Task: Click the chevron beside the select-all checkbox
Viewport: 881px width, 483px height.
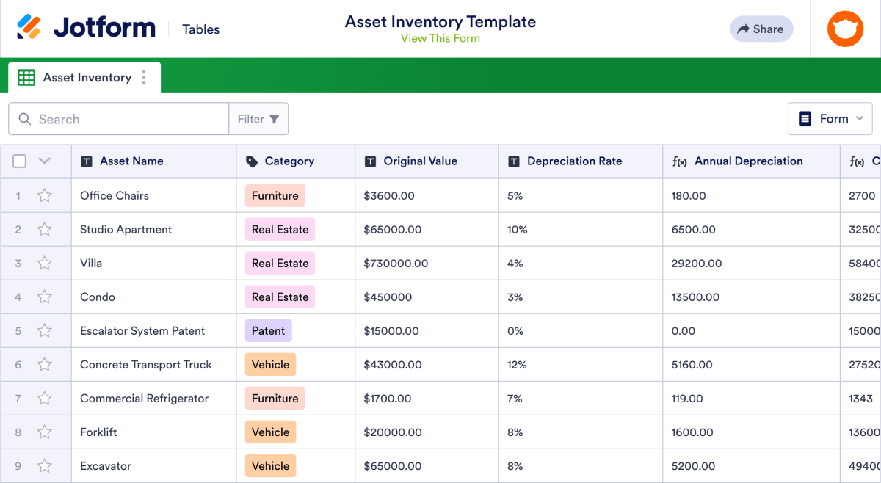Action: coord(43,160)
